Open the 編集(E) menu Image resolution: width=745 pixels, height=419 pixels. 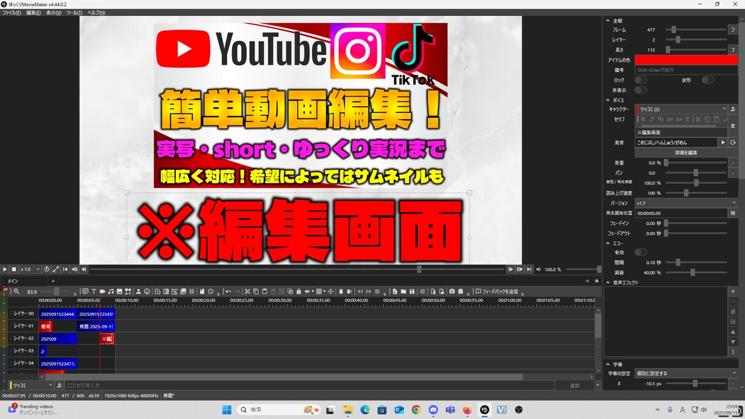(34, 12)
